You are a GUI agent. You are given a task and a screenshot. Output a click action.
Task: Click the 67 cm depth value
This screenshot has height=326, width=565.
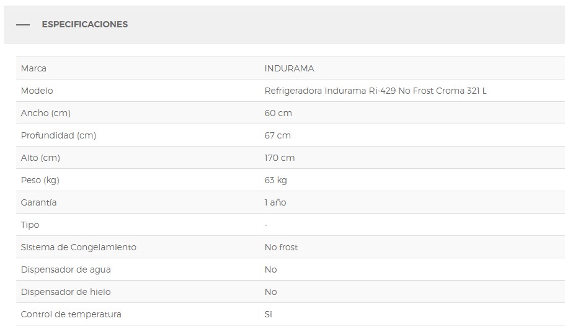tap(277, 135)
